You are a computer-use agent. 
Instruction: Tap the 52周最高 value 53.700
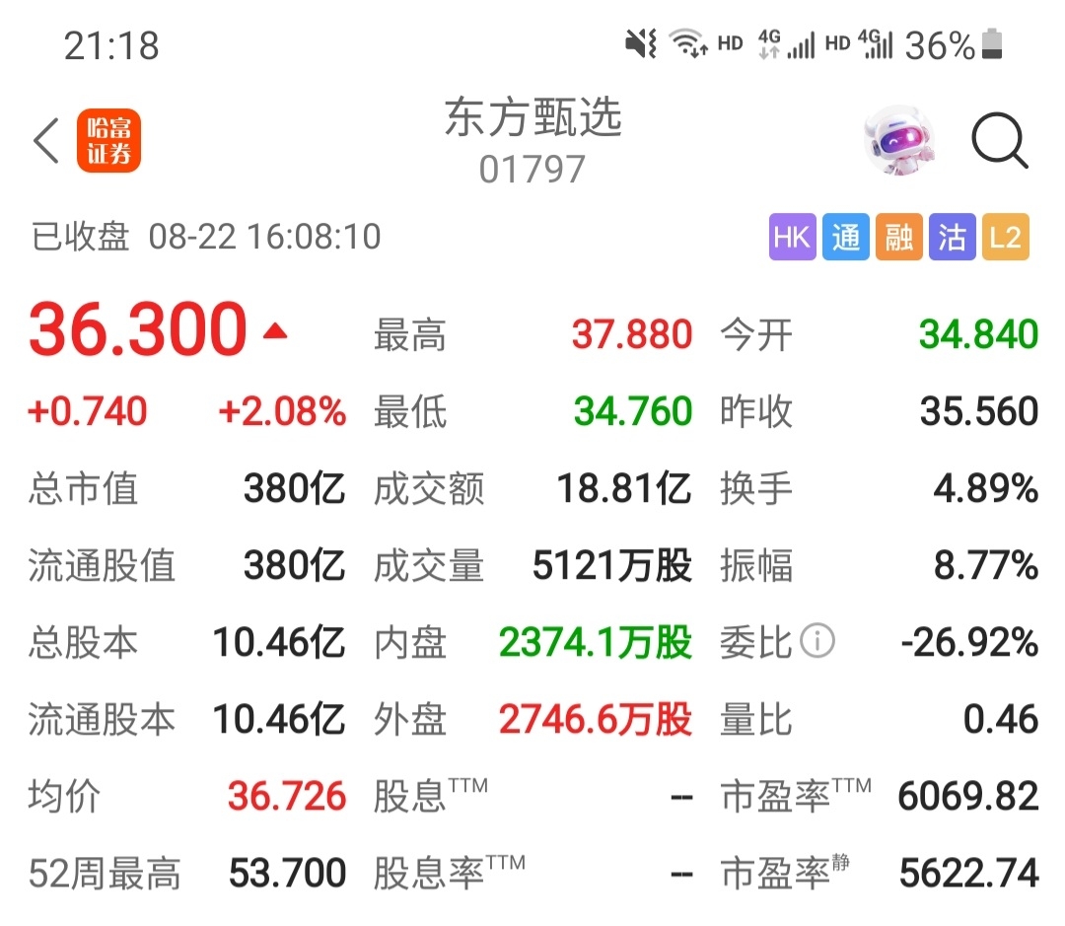click(x=287, y=873)
